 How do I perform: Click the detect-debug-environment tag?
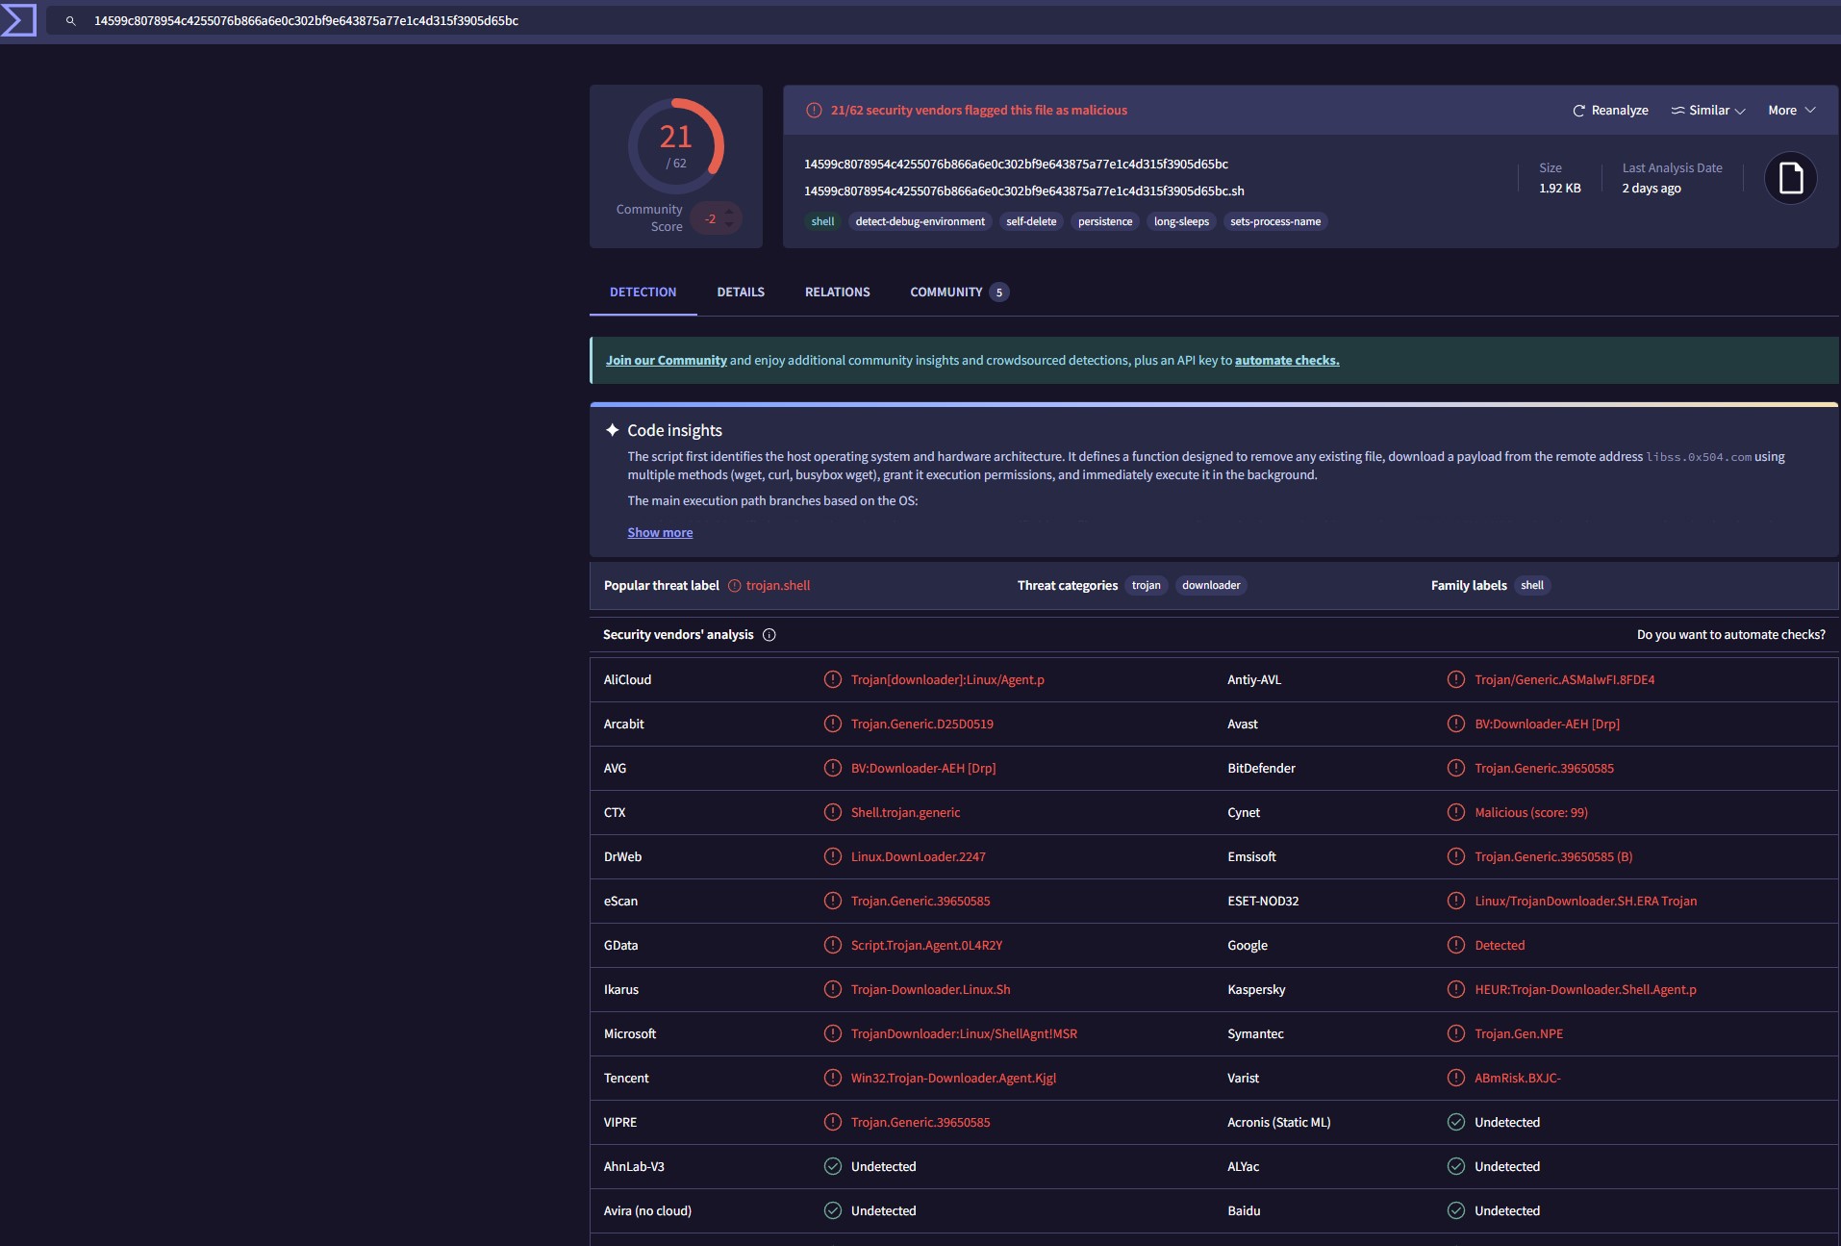[920, 222]
